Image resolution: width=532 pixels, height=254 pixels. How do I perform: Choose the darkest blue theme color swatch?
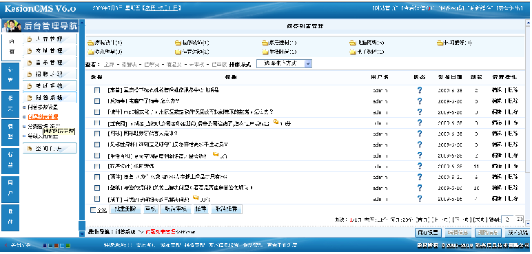pyautogui.click(x=45, y=245)
